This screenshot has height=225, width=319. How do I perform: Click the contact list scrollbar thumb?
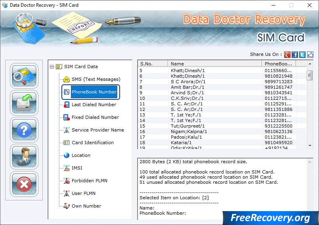pos(309,76)
